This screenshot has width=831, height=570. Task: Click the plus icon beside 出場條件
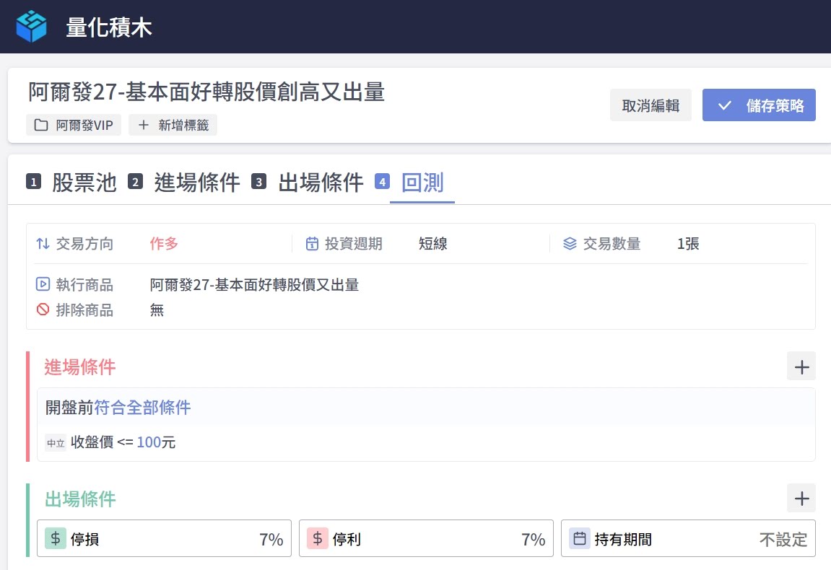click(801, 499)
